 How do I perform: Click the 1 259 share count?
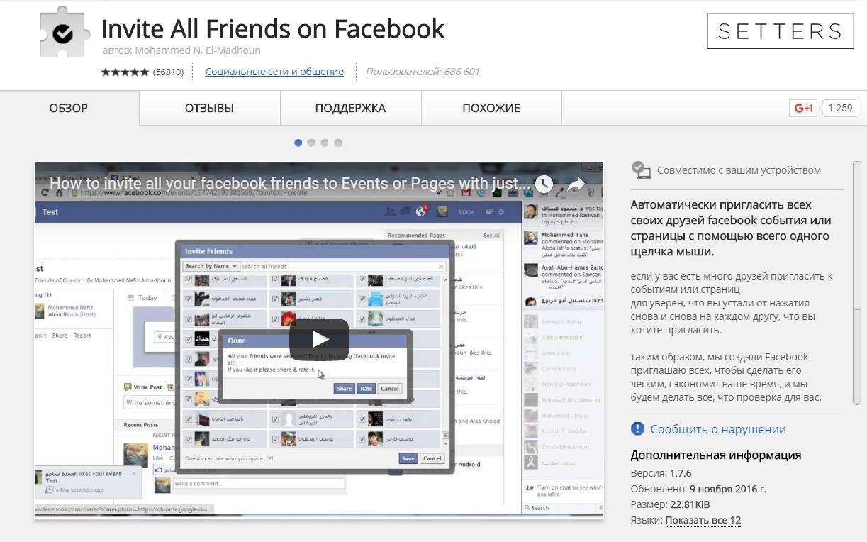pyautogui.click(x=839, y=108)
